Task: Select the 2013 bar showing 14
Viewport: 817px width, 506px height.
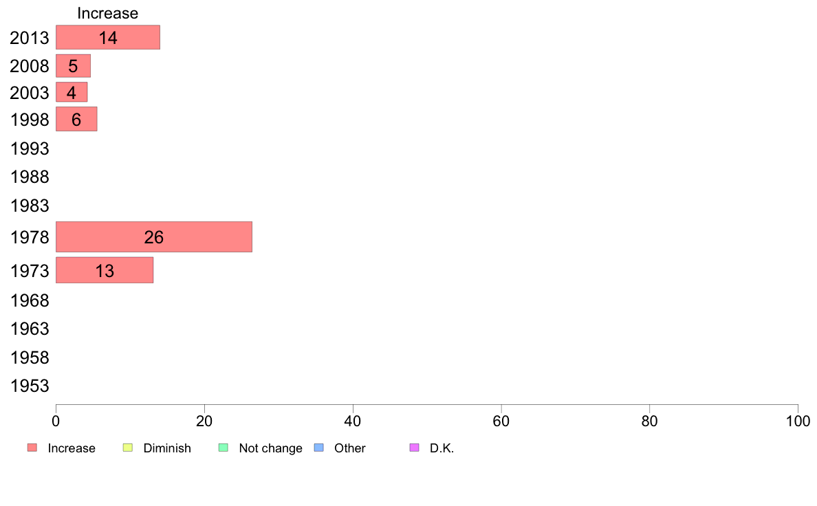Action: click(x=108, y=38)
